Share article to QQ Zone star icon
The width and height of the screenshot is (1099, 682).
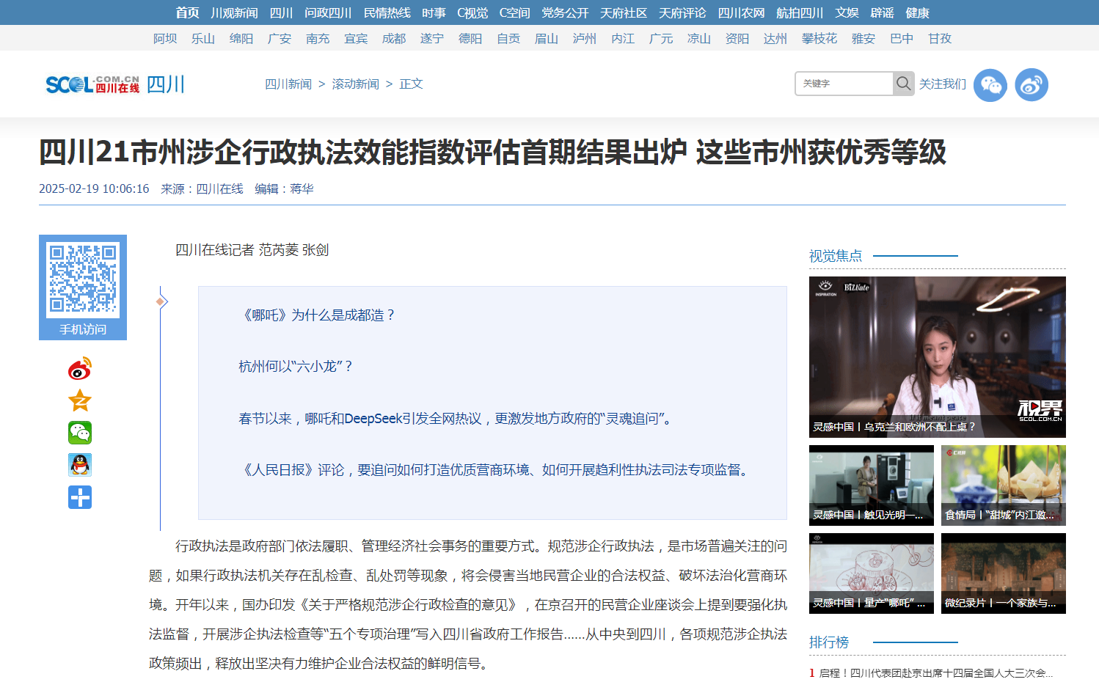(80, 400)
